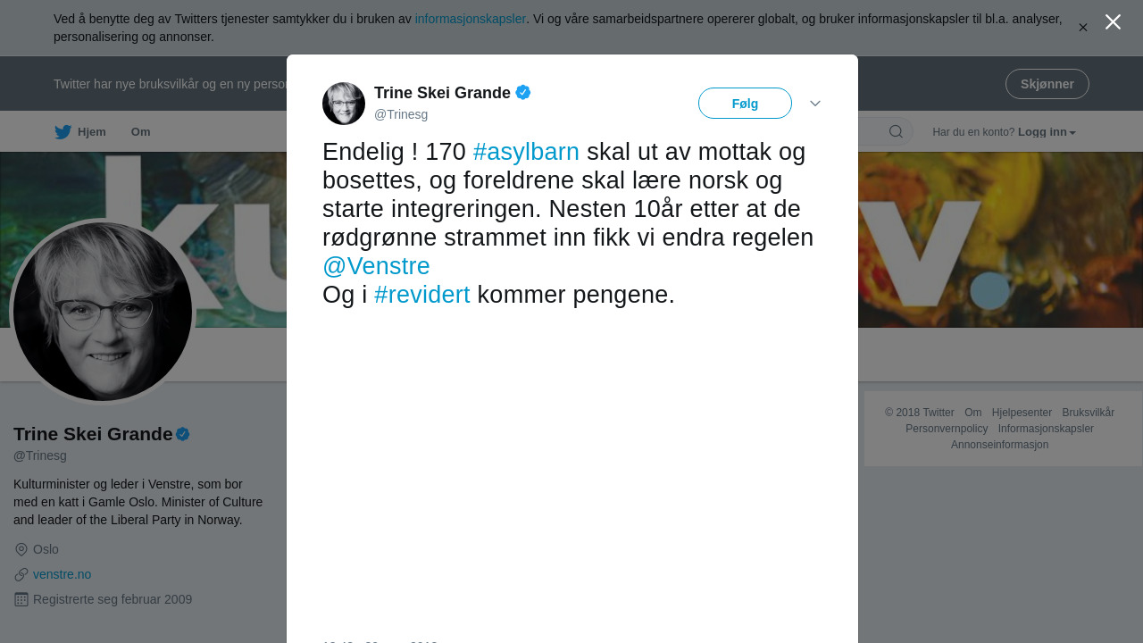Expand the tweet options chevron
This screenshot has width=1143, height=643.
click(x=815, y=104)
